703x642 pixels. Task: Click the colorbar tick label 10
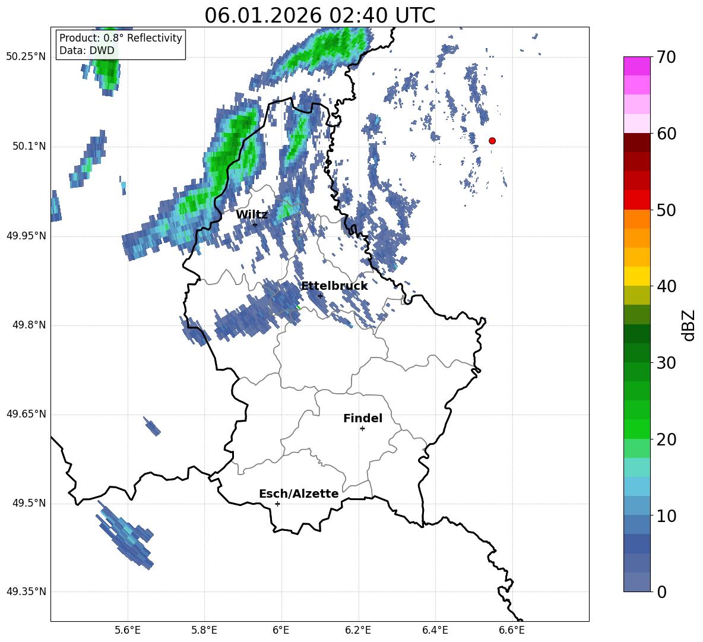(666, 516)
